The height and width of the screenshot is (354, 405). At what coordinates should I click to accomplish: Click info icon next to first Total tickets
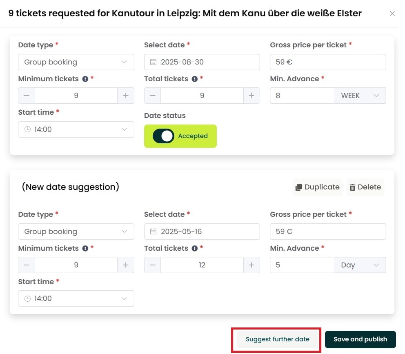point(195,79)
